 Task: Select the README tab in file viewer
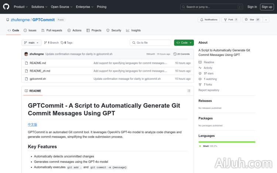point(33,91)
